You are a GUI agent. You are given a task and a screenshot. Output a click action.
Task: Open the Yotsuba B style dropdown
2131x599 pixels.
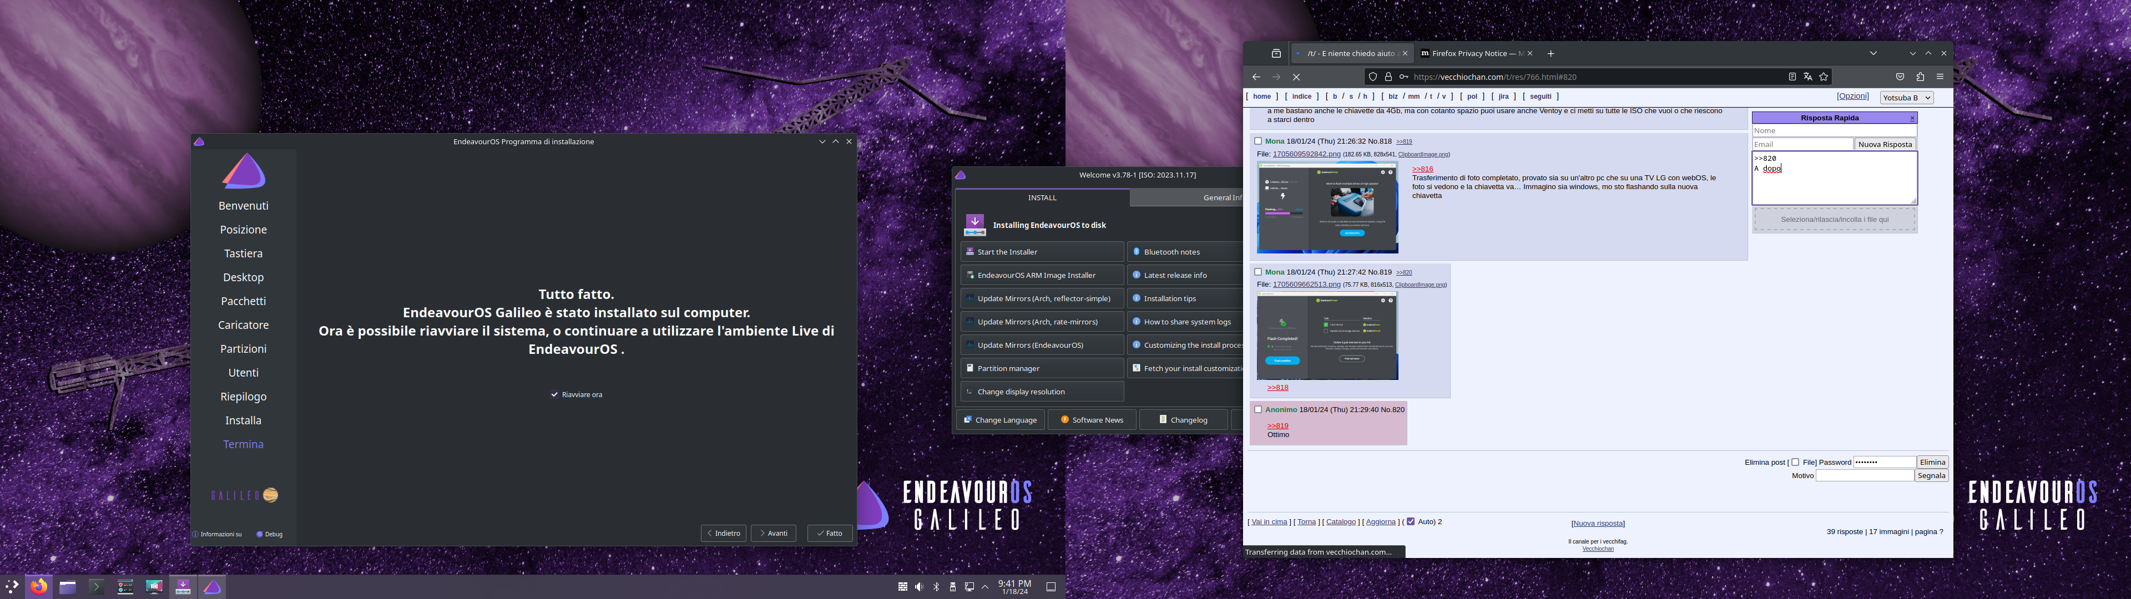point(1906,98)
